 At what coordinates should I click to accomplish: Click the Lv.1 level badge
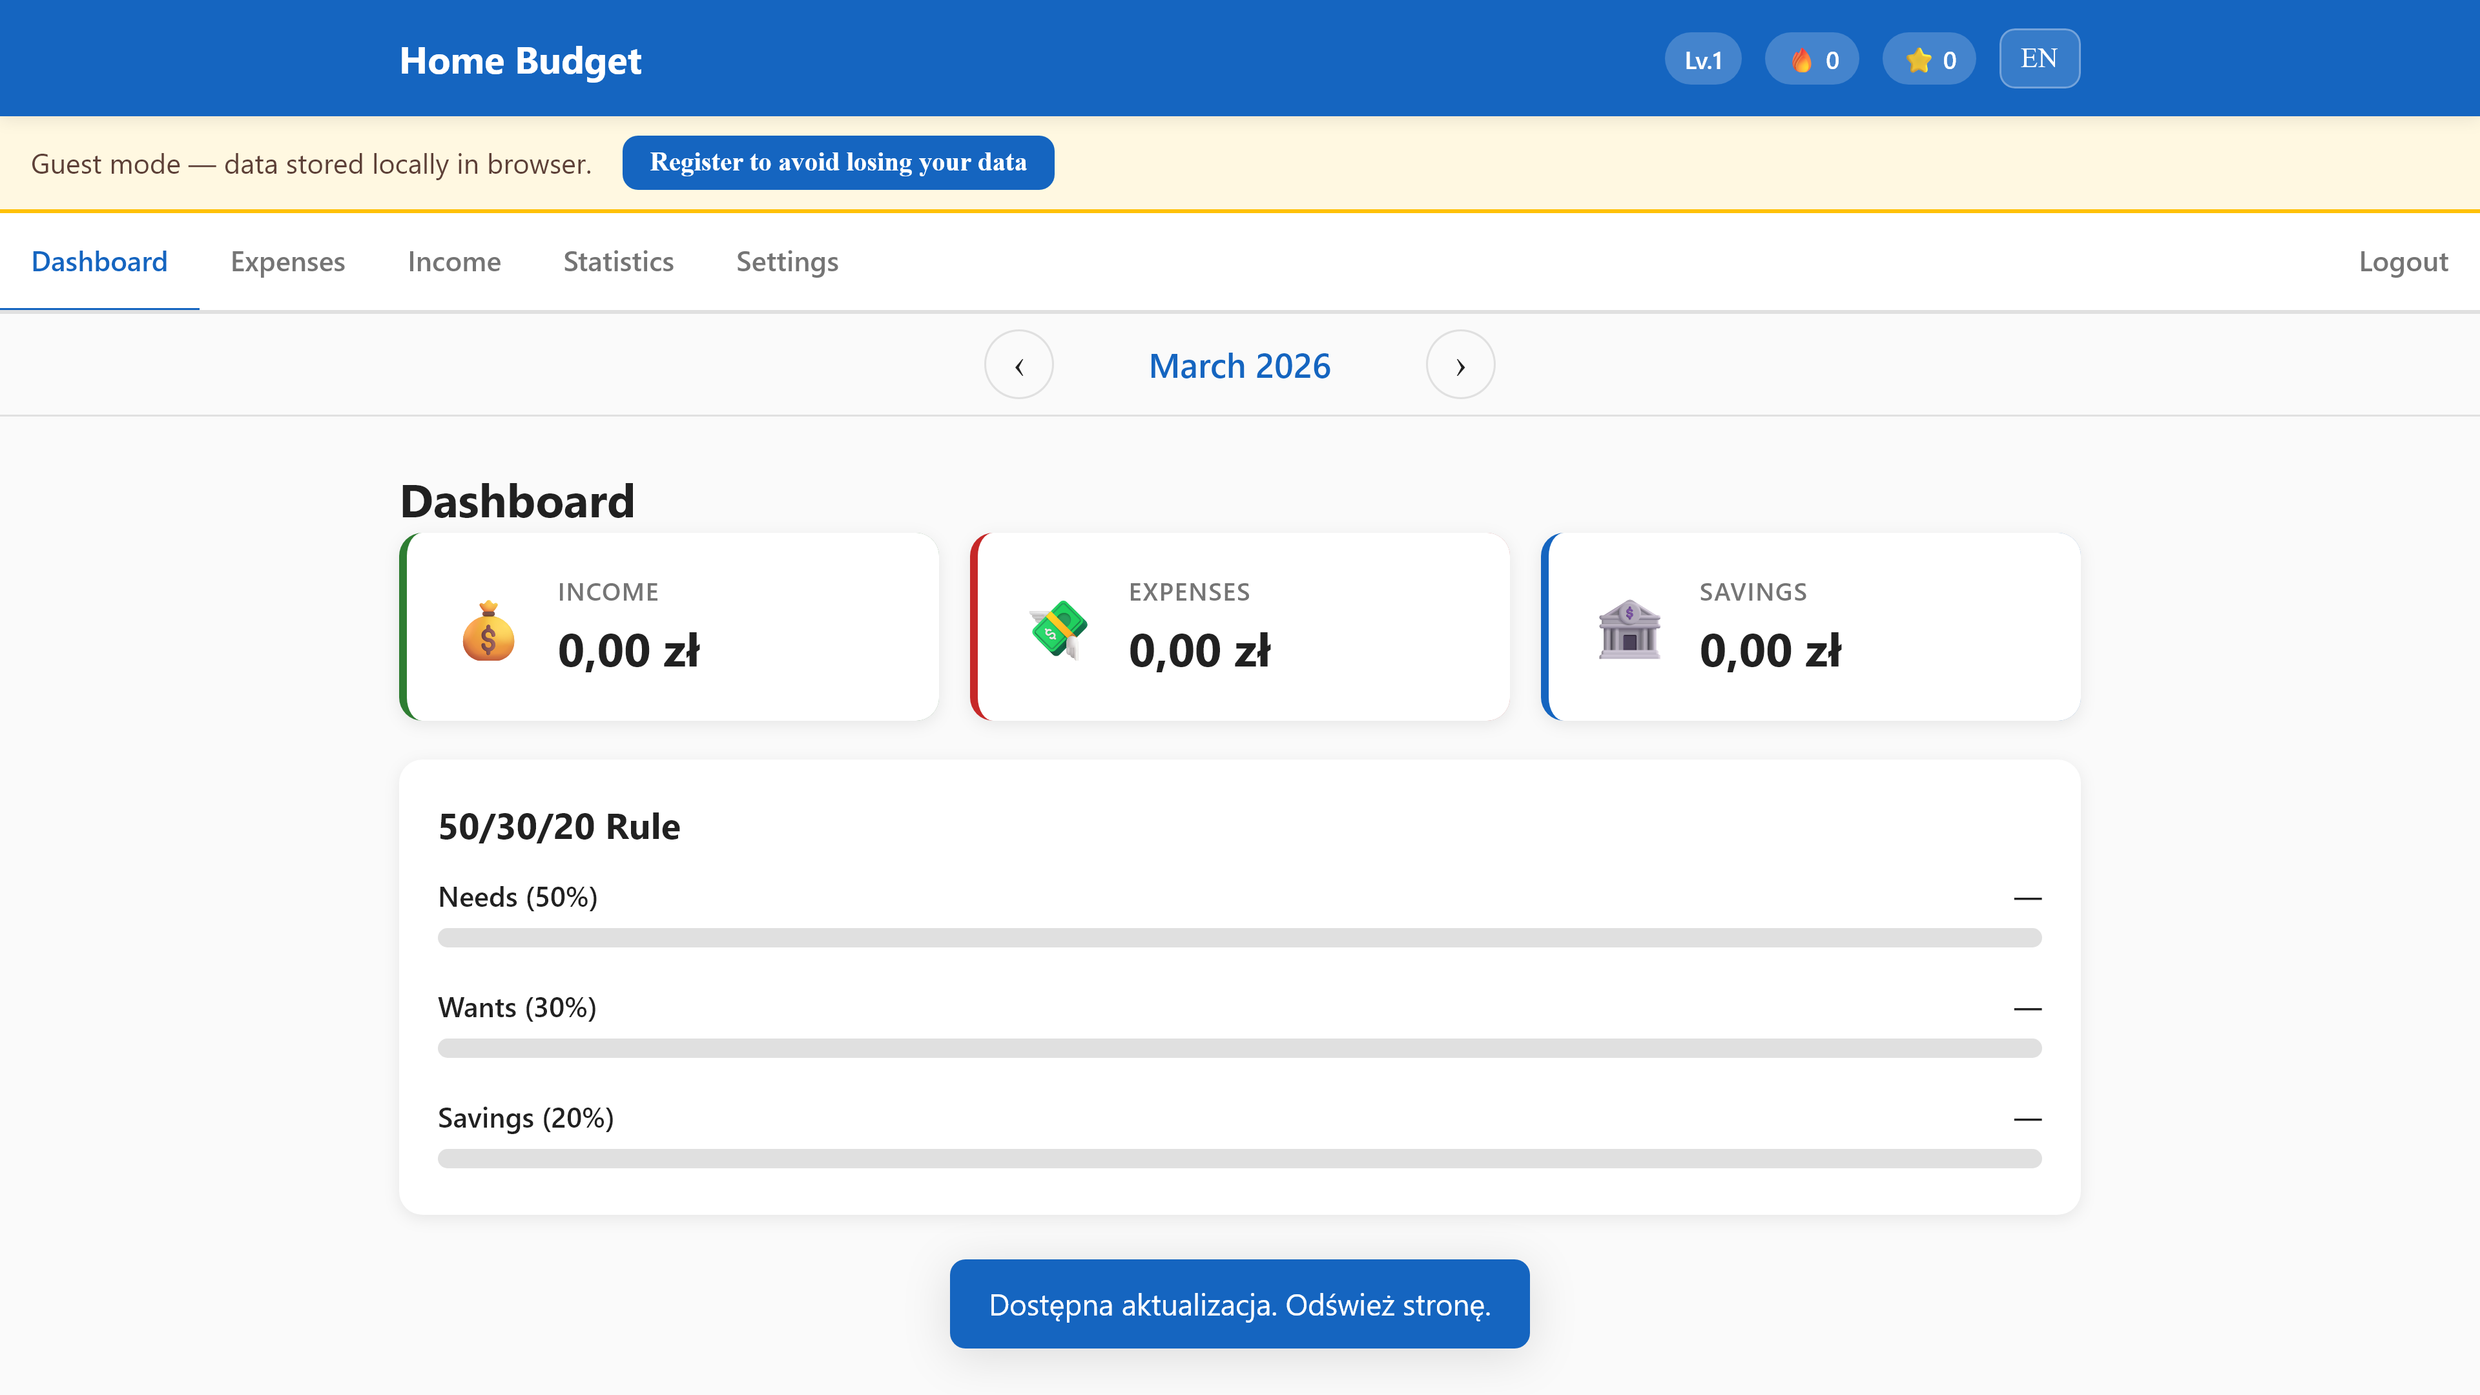1702,59
